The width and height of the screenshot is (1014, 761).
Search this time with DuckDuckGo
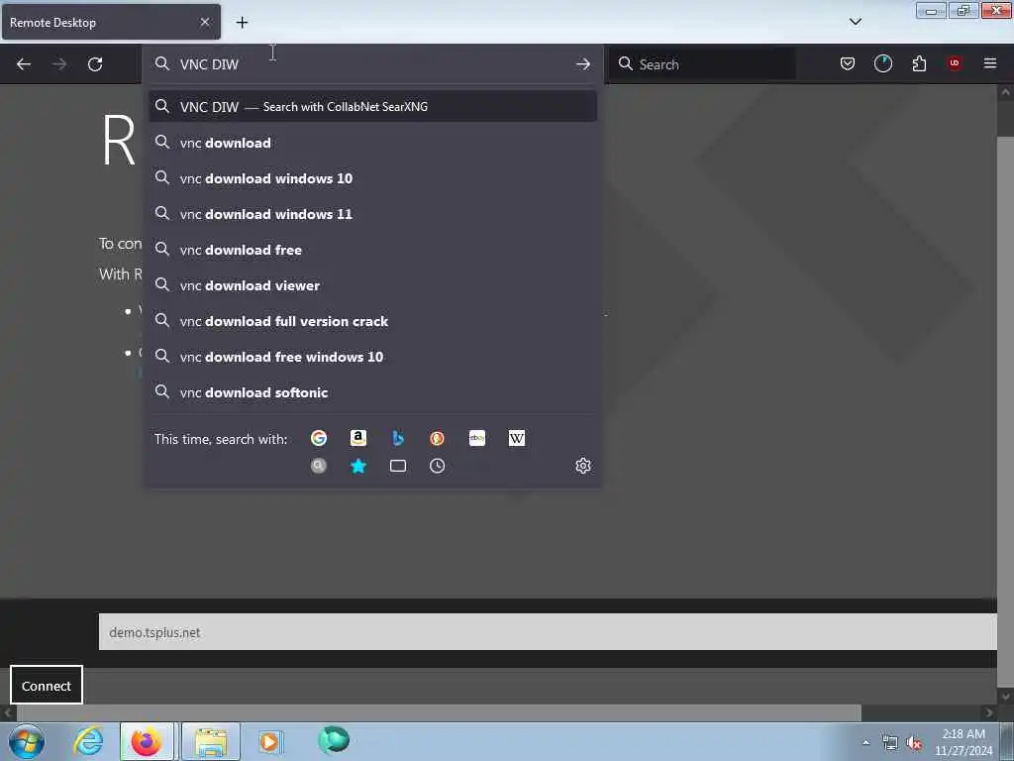pyautogui.click(x=437, y=438)
